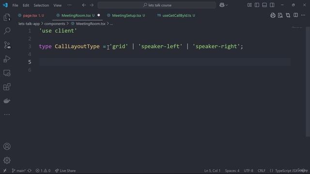Open remote window indicator in status bar
This screenshot has height=174, width=310.
coord(5,171)
